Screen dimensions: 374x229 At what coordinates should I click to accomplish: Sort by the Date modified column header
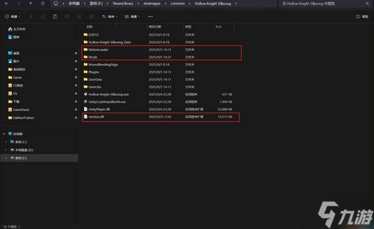click(155, 27)
